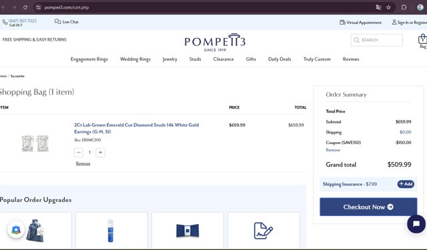
Task: Click the Live Chat bubble icon
Action: click(57, 21)
